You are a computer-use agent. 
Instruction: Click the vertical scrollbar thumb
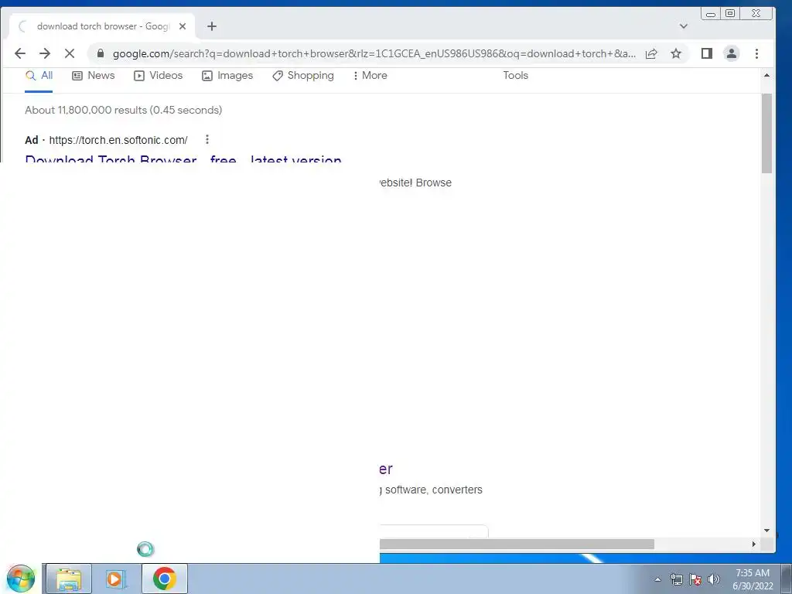click(x=766, y=133)
